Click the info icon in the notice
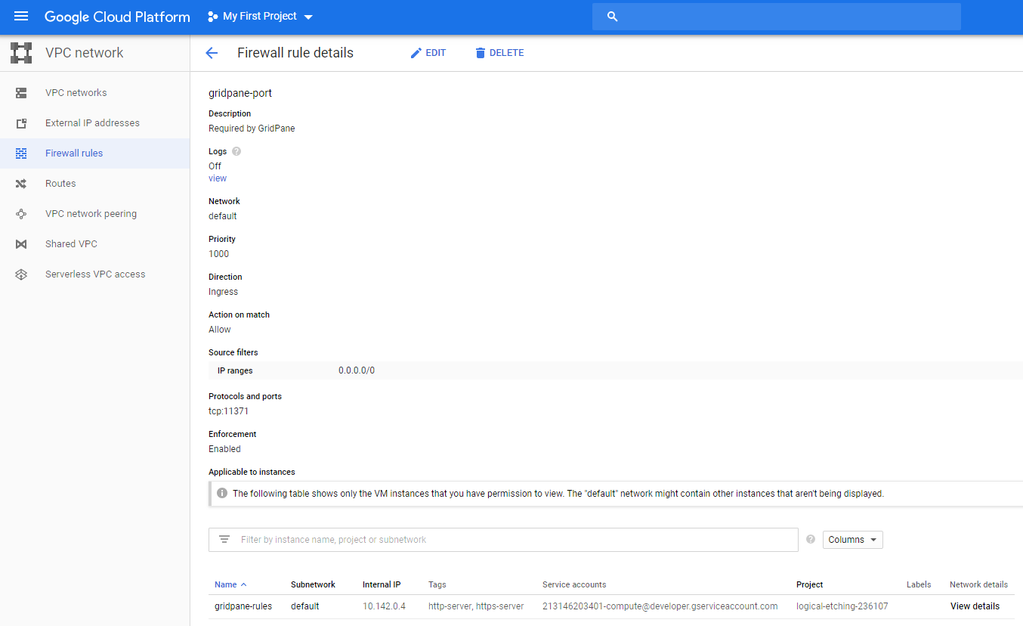This screenshot has height=626, width=1023. click(222, 494)
